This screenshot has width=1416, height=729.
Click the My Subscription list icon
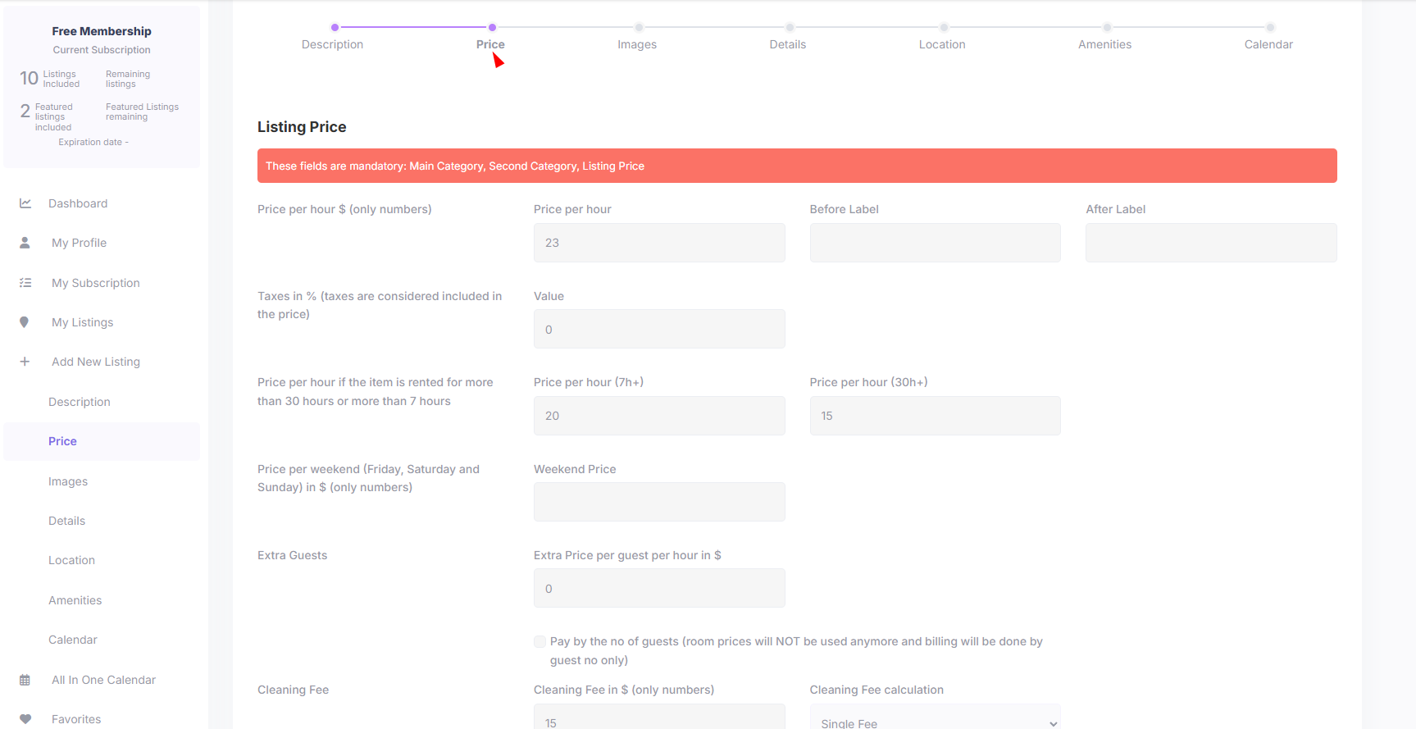25,283
